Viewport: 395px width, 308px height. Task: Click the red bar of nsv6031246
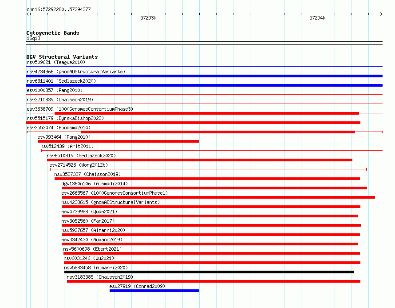tap(212, 263)
